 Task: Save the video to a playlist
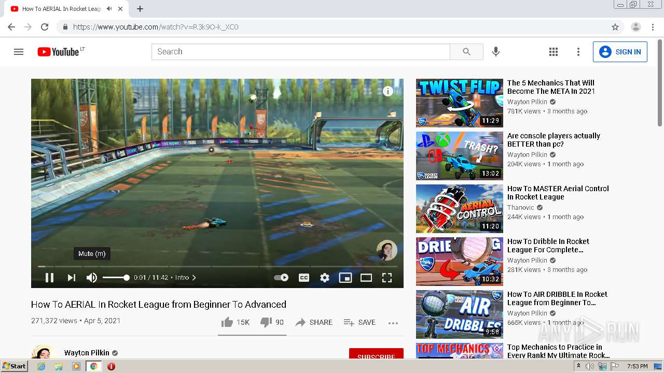pos(359,322)
